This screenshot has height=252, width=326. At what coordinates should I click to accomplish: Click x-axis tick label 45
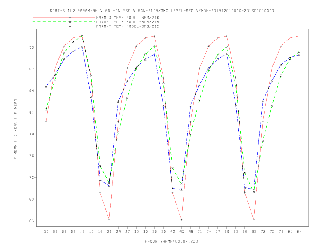pos(182,231)
